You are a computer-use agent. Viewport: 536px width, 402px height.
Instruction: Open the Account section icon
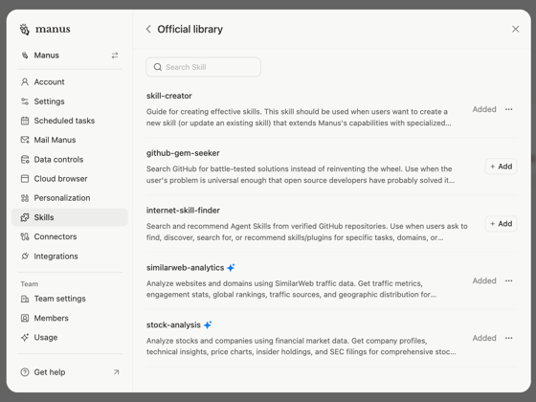[x=25, y=82]
